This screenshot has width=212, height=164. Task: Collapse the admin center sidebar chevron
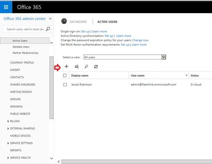(x=50, y=18)
